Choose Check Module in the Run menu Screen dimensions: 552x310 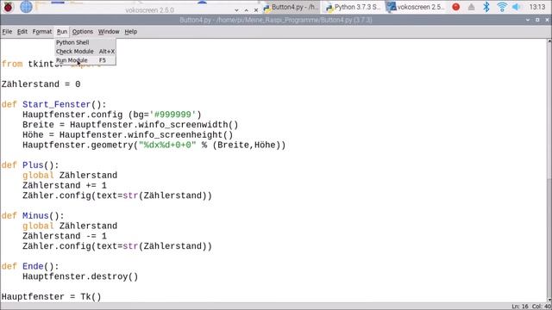85,52
